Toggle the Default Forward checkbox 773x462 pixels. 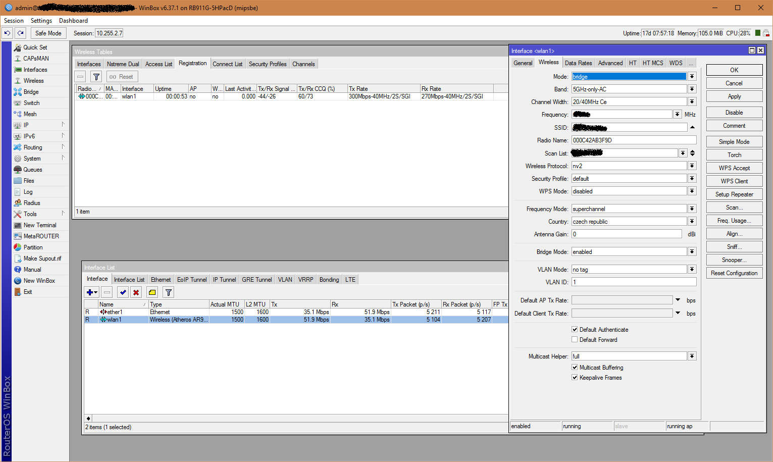(x=575, y=340)
